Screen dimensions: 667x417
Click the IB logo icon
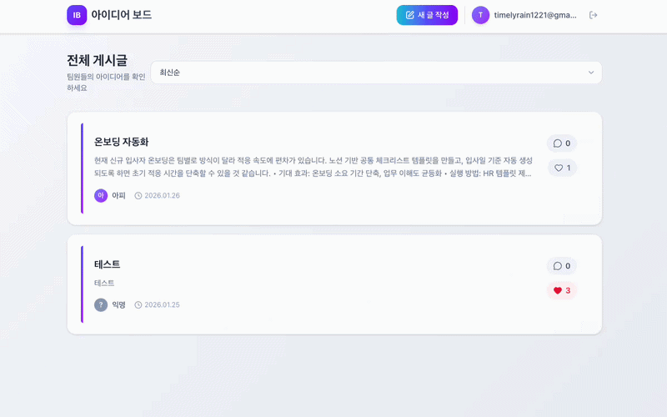[77, 15]
